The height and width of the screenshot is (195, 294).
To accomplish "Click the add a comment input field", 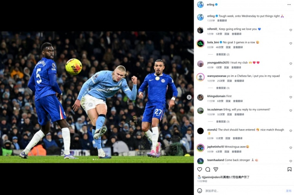I will [x=244, y=191].
